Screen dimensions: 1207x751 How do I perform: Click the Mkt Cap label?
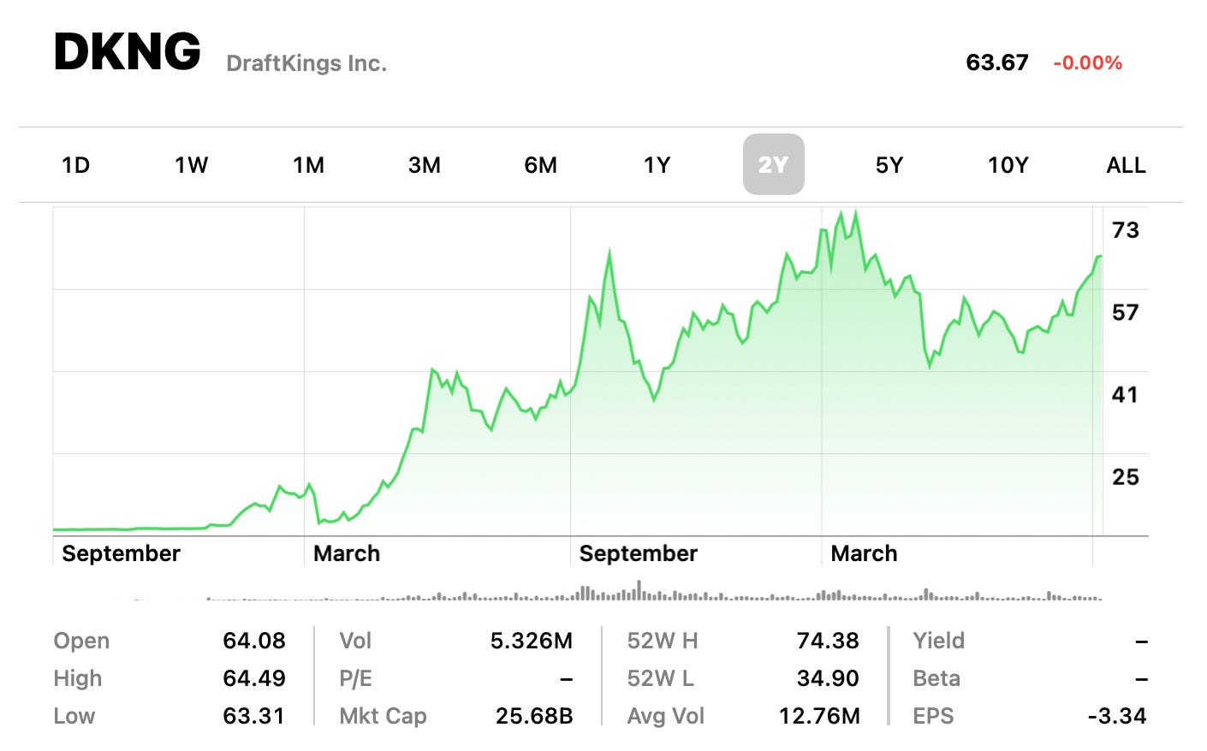tap(383, 716)
